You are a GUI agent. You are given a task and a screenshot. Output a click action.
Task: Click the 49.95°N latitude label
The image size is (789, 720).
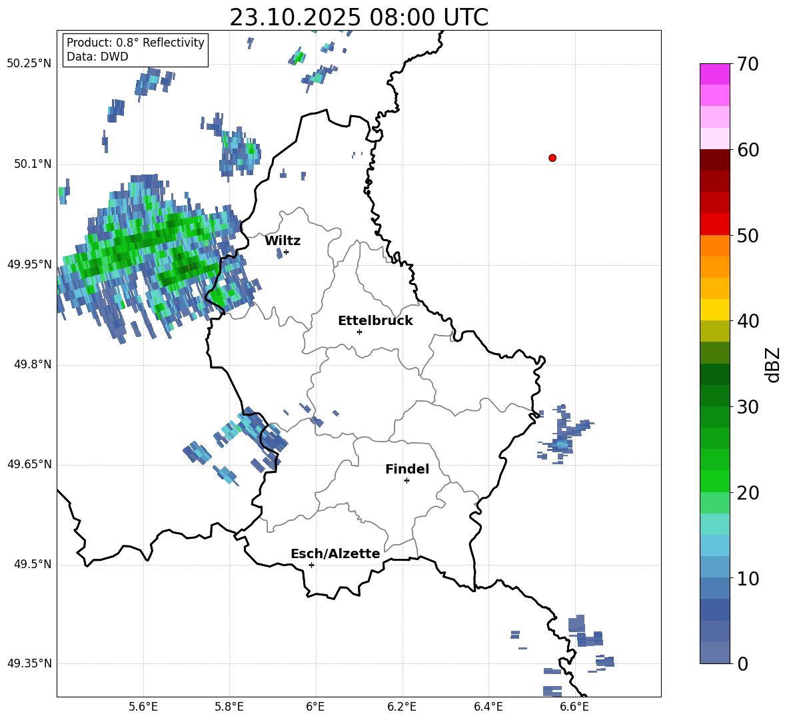click(x=29, y=264)
